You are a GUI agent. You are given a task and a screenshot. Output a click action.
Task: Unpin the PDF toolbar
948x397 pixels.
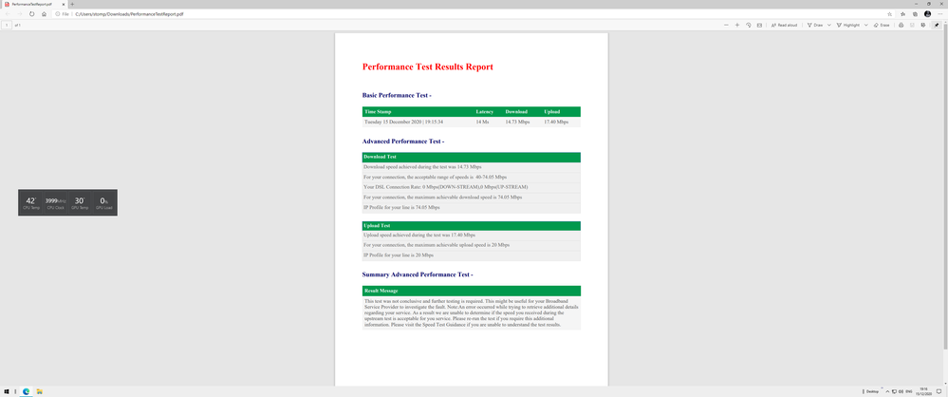[935, 25]
